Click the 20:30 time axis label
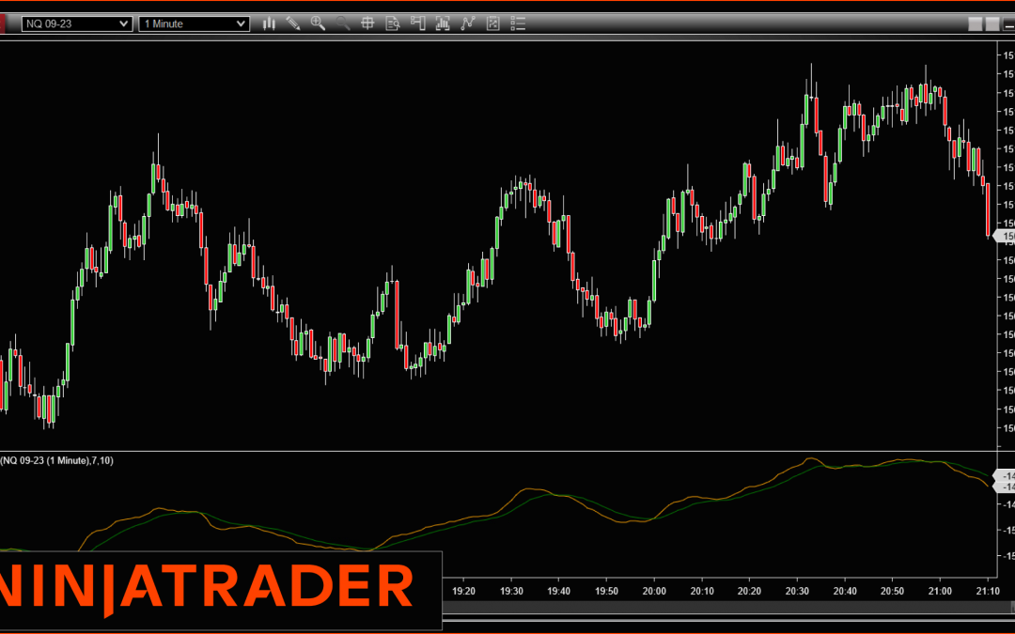The width and height of the screenshot is (1015, 634). (797, 591)
